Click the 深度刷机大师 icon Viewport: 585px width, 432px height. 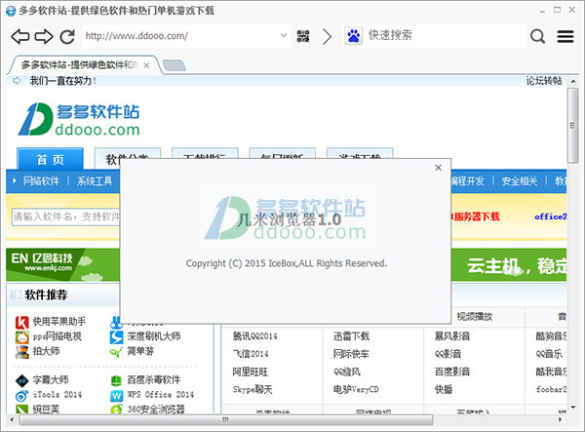[116, 336]
